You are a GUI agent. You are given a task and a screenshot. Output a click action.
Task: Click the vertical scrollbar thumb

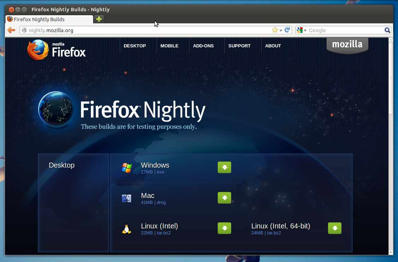click(391, 78)
